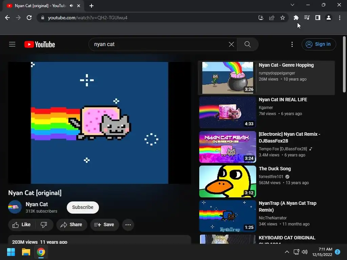Image resolution: width=347 pixels, height=260 pixels.
Task: Bookmark this page with the star
Action: [x=283, y=18]
